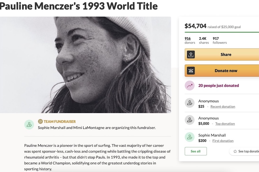This screenshot has height=172, width=259.
Task: Click the GoFundMe crown icon on Donate
Action: tap(191, 71)
